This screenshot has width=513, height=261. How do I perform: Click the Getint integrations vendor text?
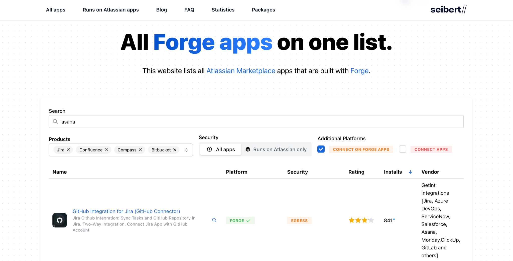(x=441, y=220)
